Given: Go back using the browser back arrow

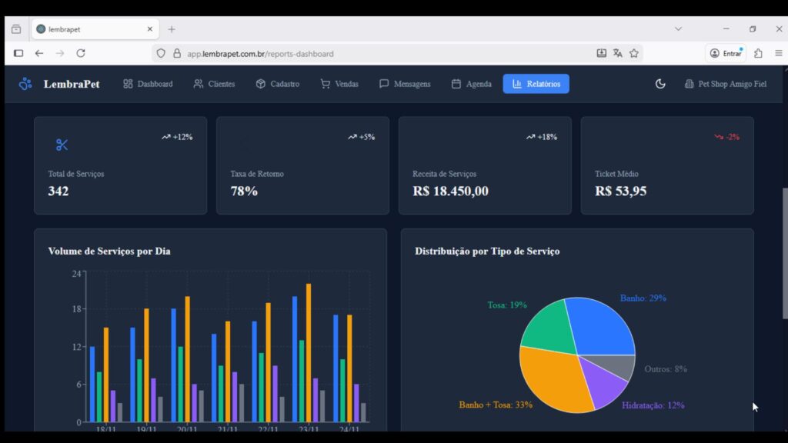Looking at the screenshot, I should click(x=39, y=53).
